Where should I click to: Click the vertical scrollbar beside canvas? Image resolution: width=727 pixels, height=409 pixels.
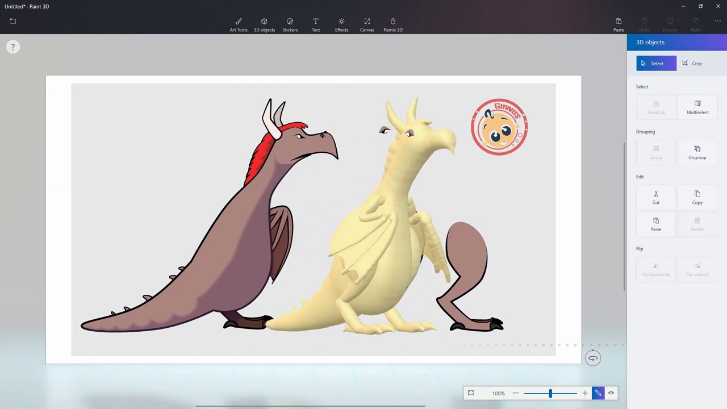click(624, 216)
